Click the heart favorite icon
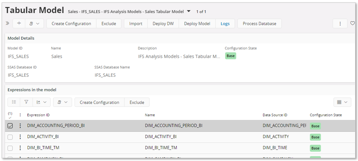 [x=352, y=23]
